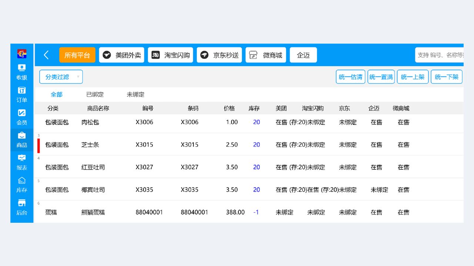Click 红豆吐司 product name
This screenshot has height=266, width=474.
[93, 167]
